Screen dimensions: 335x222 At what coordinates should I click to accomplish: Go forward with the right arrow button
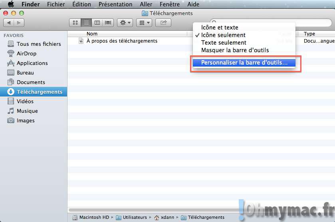pyautogui.click(x=19, y=23)
